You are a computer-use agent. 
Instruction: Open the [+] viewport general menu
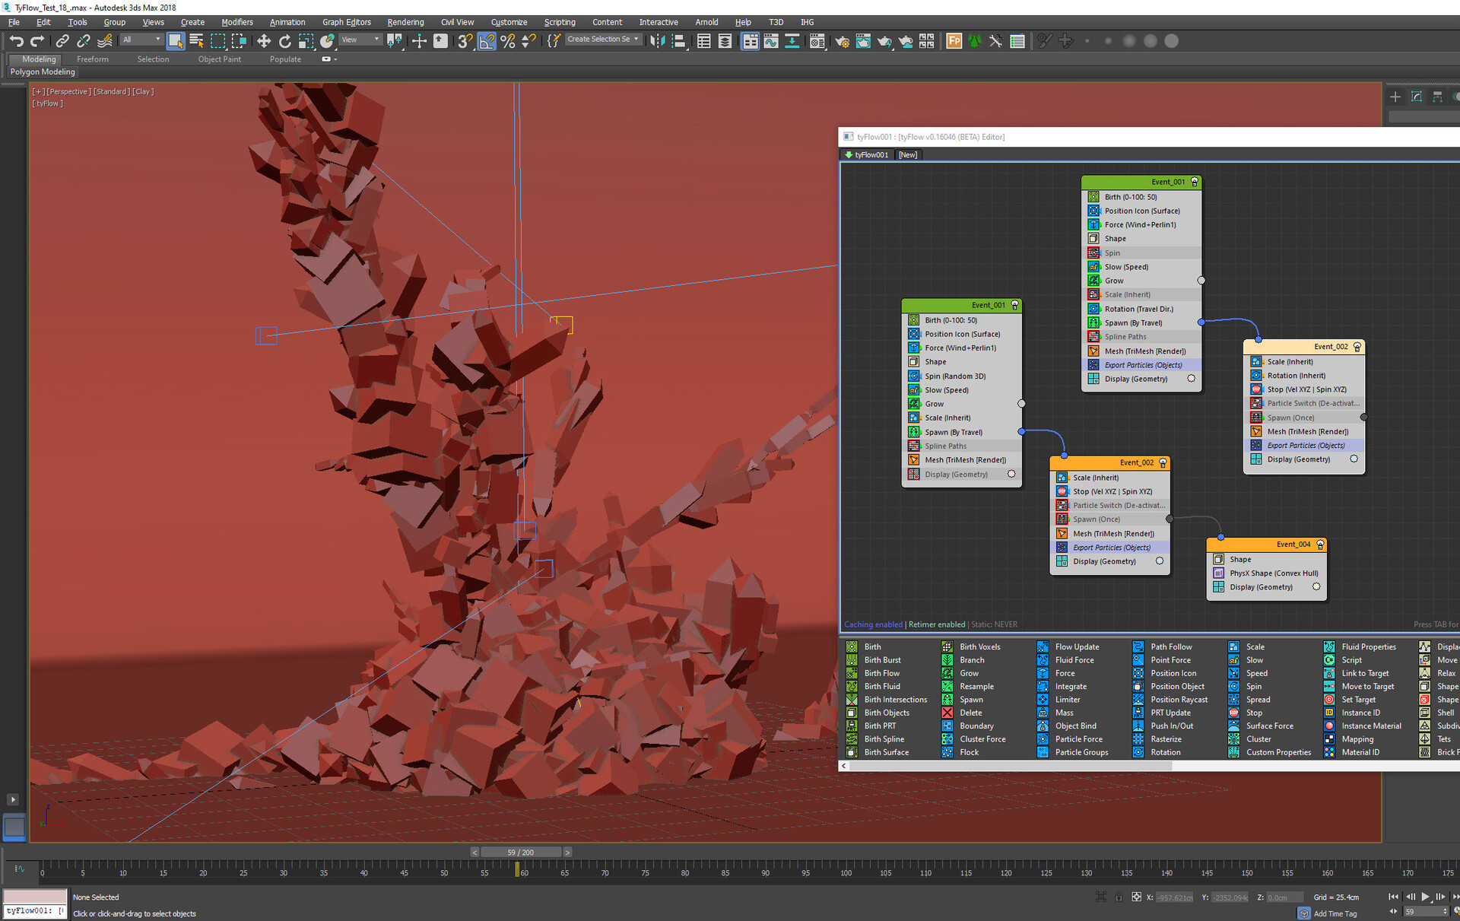tap(38, 91)
